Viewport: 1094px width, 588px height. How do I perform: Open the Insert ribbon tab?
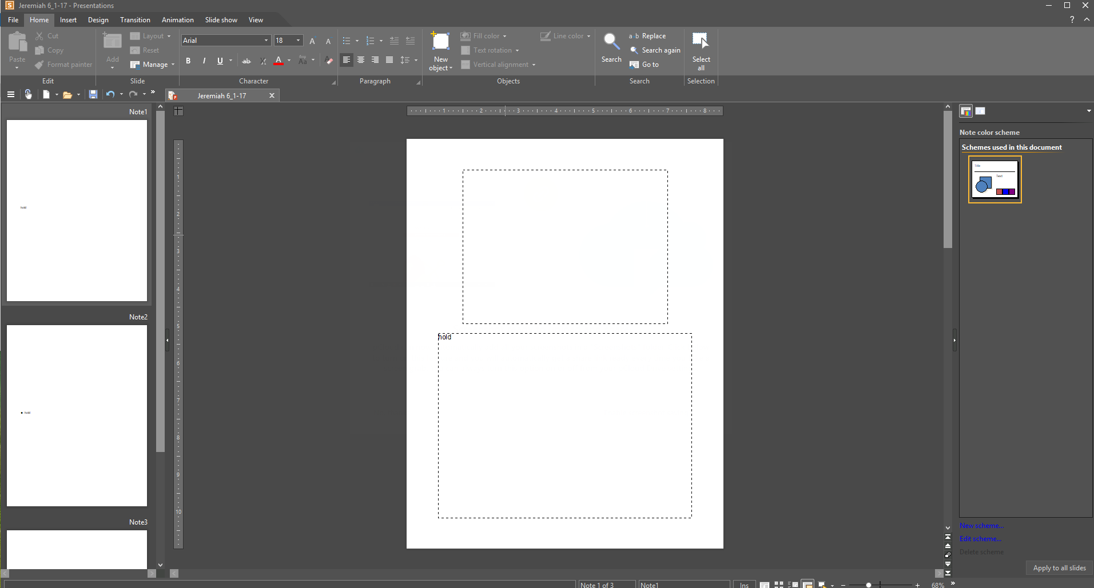click(x=68, y=20)
